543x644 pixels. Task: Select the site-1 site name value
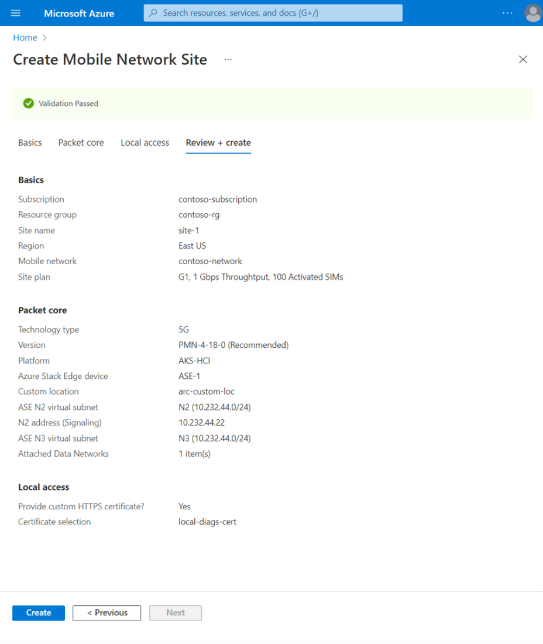click(188, 231)
